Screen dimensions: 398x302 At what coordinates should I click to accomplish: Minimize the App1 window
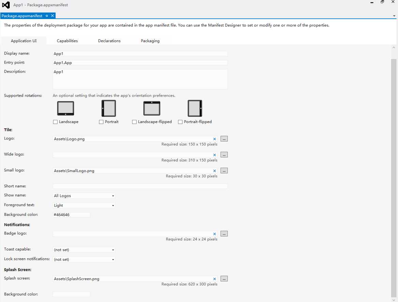tap(372, 2)
